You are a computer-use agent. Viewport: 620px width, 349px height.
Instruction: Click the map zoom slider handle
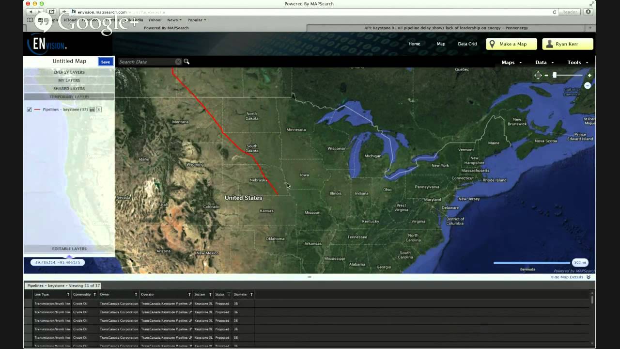[x=555, y=75]
